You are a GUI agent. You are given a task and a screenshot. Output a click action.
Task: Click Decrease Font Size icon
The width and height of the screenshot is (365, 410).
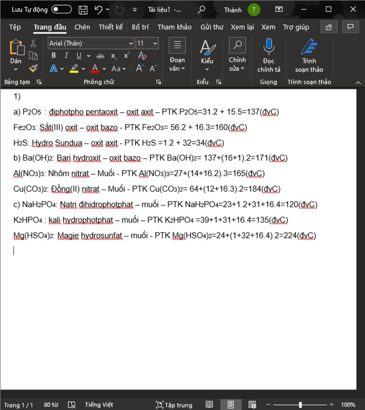coord(153,68)
